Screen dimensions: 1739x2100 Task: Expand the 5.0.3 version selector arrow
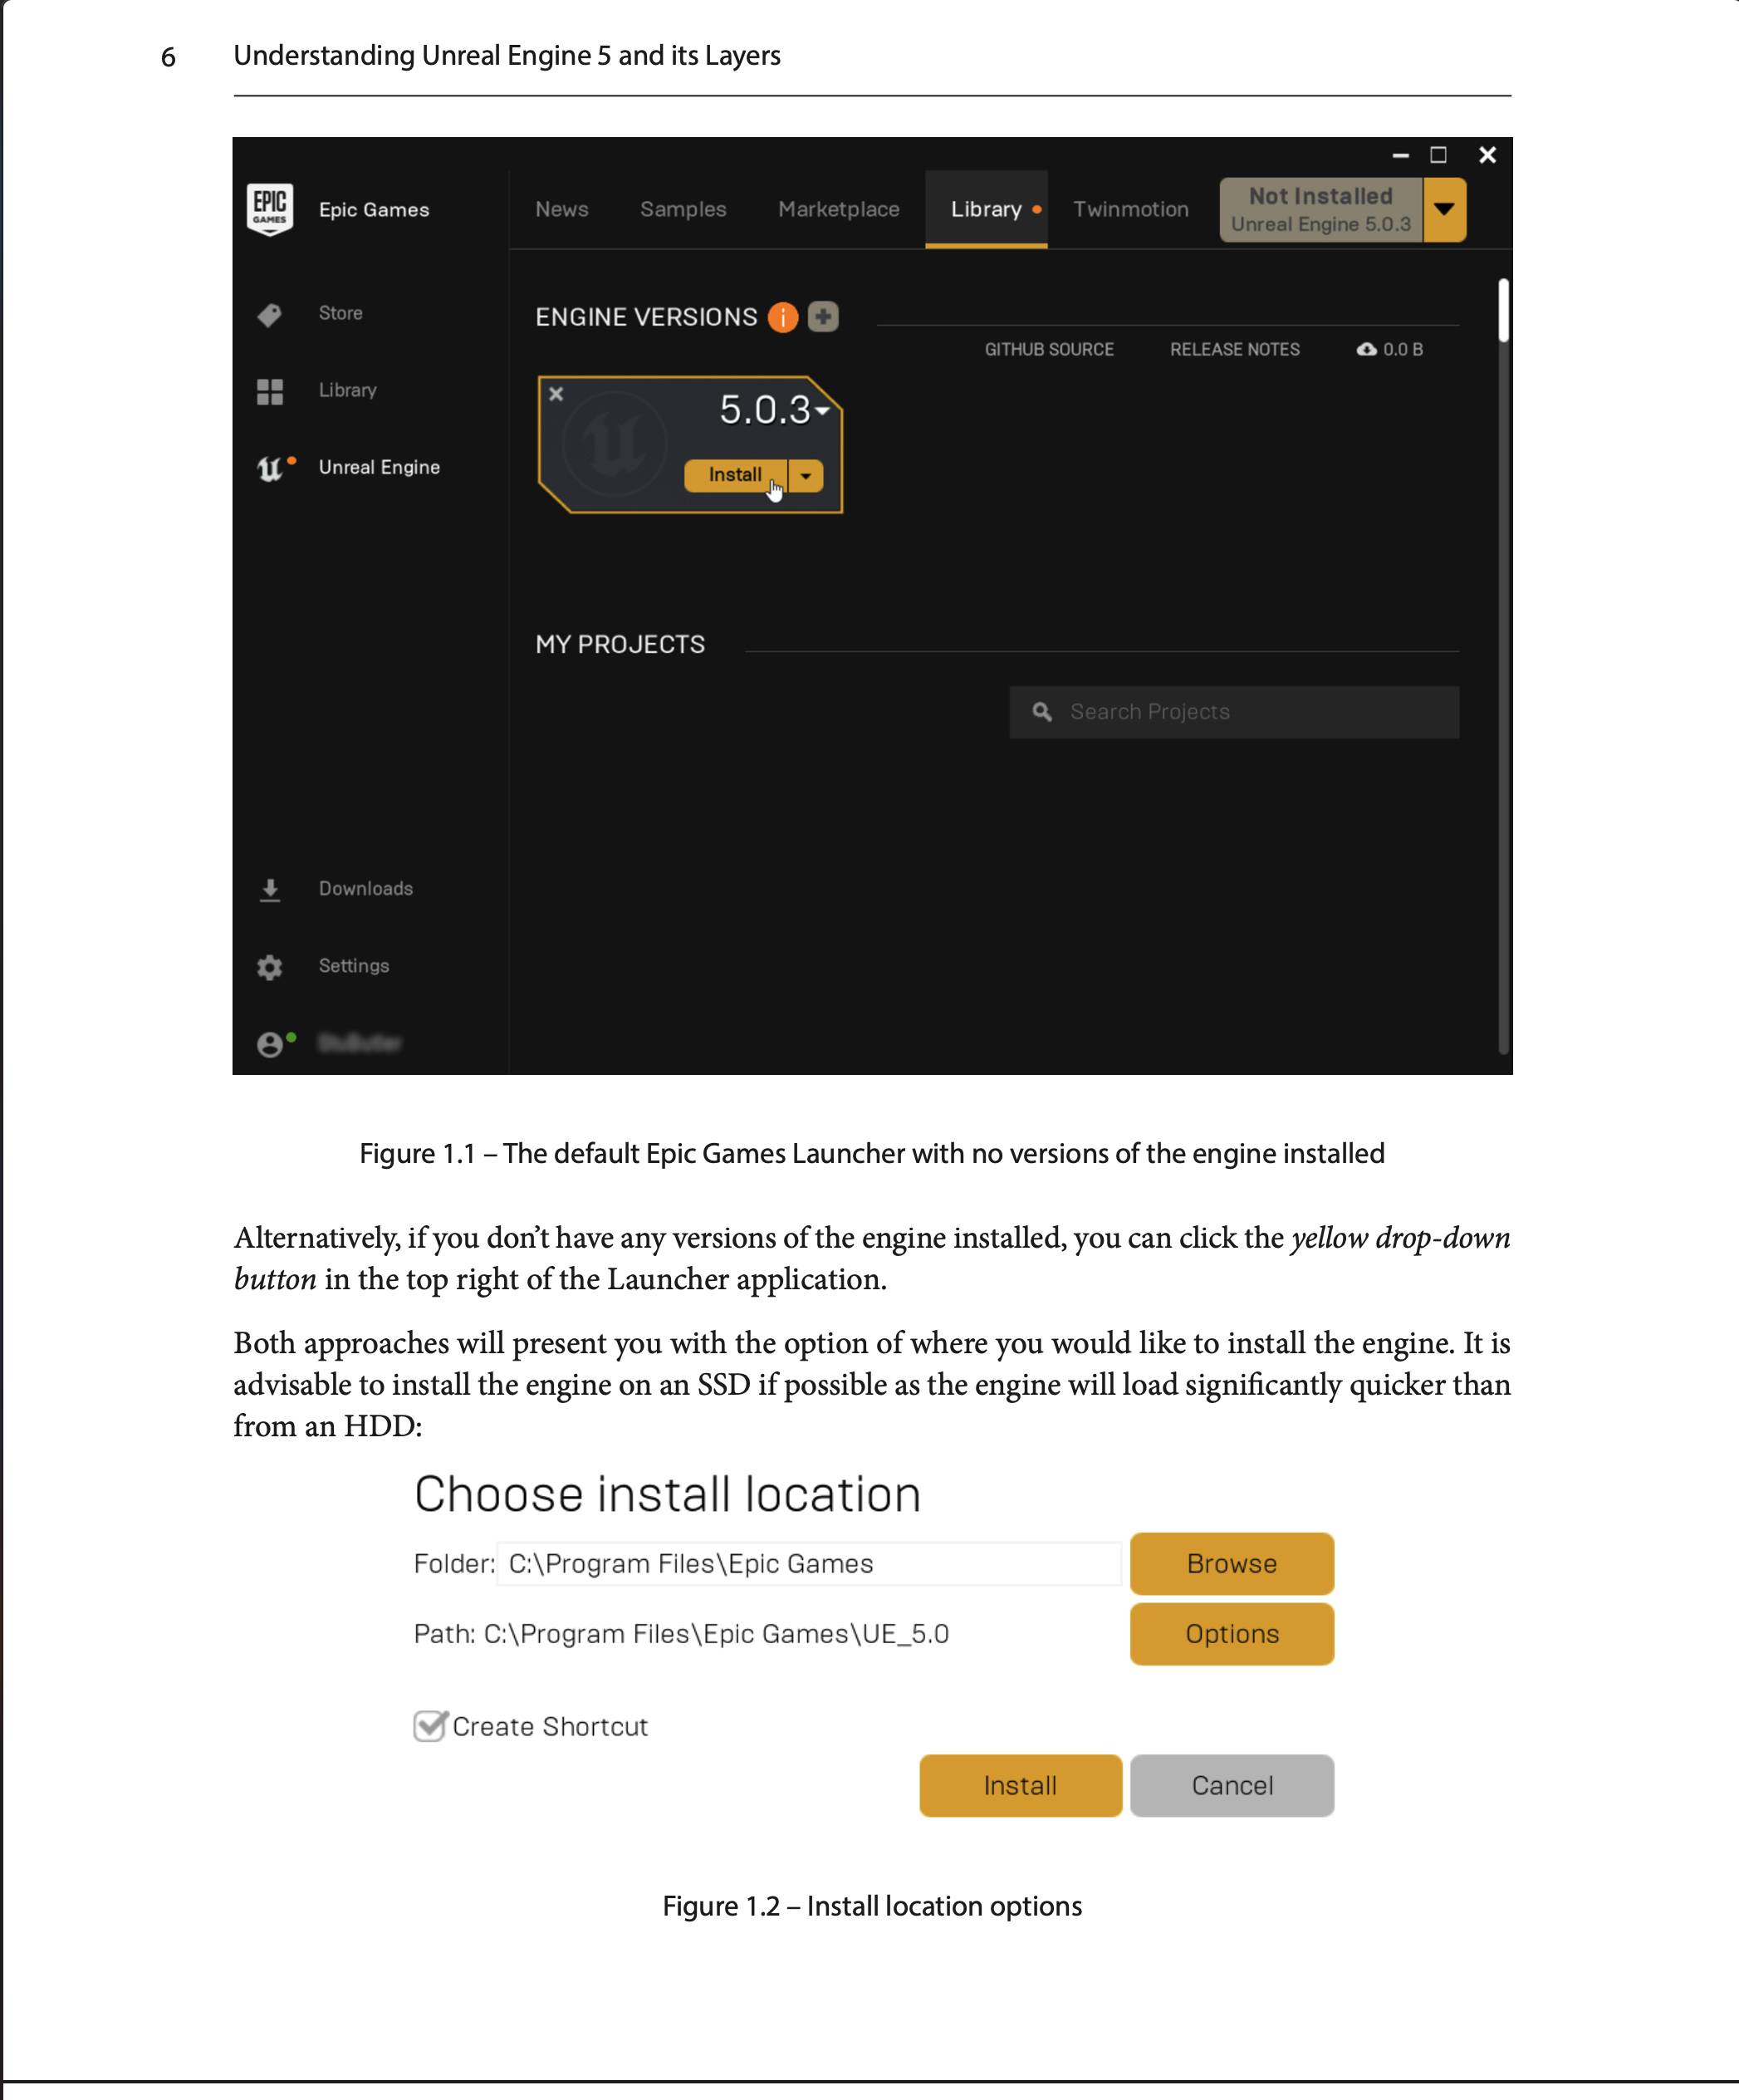tap(823, 410)
